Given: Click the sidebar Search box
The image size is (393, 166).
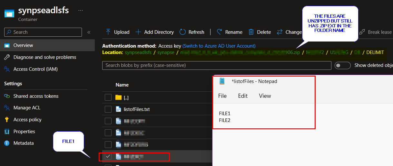Looking at the screenshot, I should [x=43, y=32].
